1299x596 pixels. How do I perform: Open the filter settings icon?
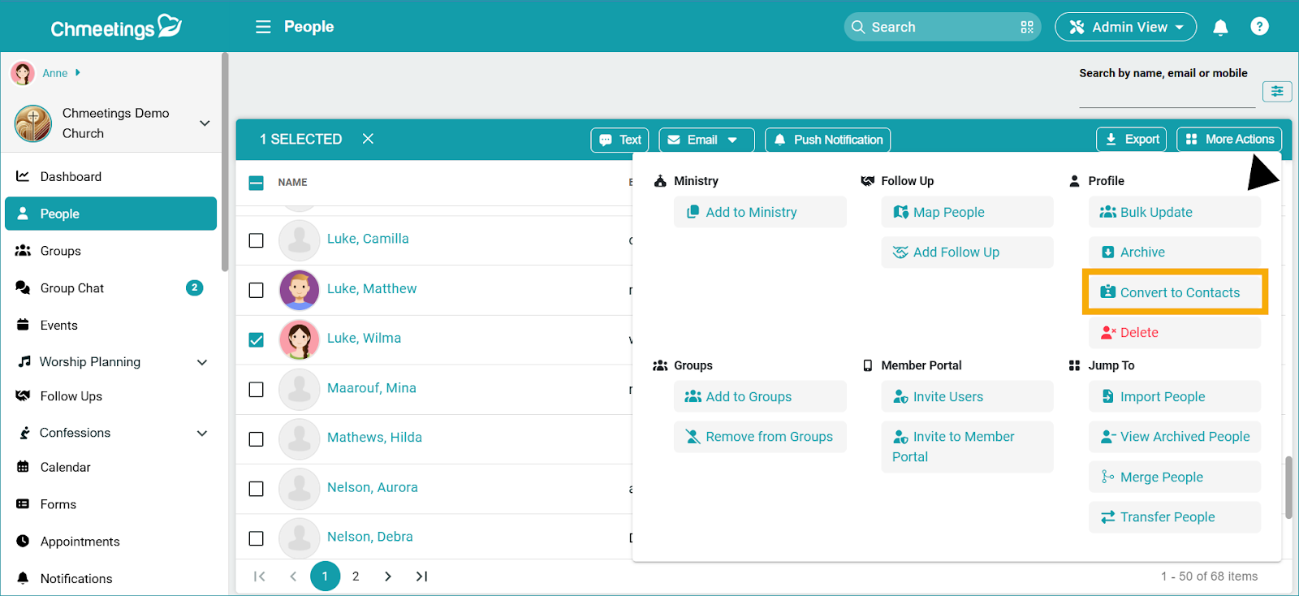(x=1276, y=91)
